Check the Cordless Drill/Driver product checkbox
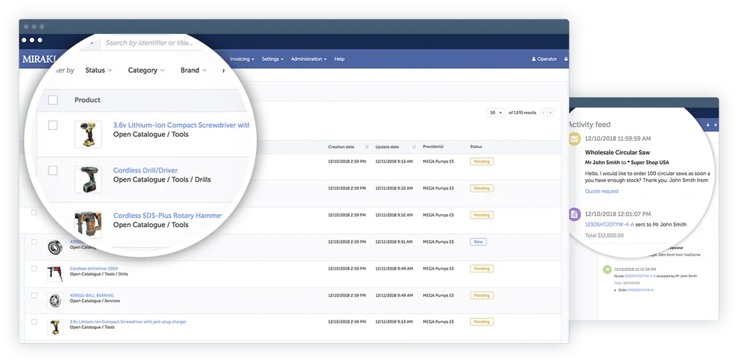This screenshot has height=361, width=738. tap(53, 170)
